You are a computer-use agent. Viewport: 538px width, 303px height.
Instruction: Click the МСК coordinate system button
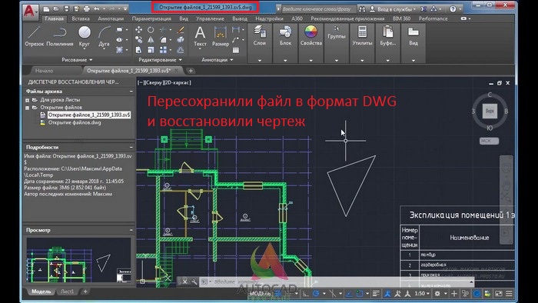pos(489,141)
